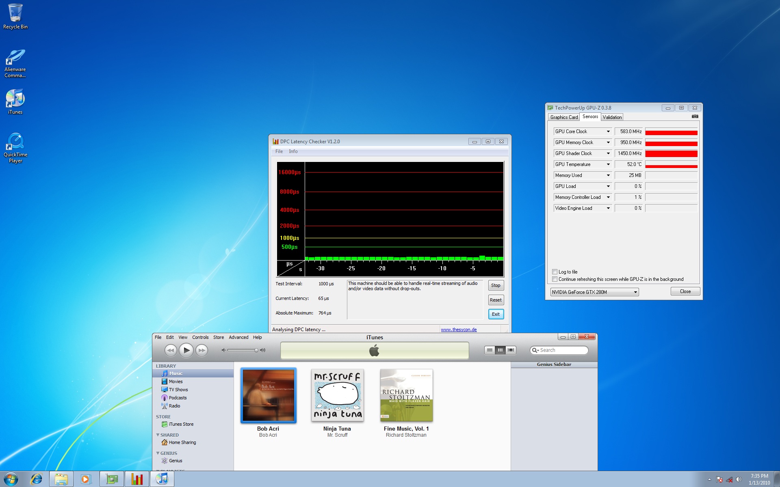Screen dimensions: 780x487
Task: Open the NVIDIA GeForce GTX 280M selector
Action: point(594,292)
